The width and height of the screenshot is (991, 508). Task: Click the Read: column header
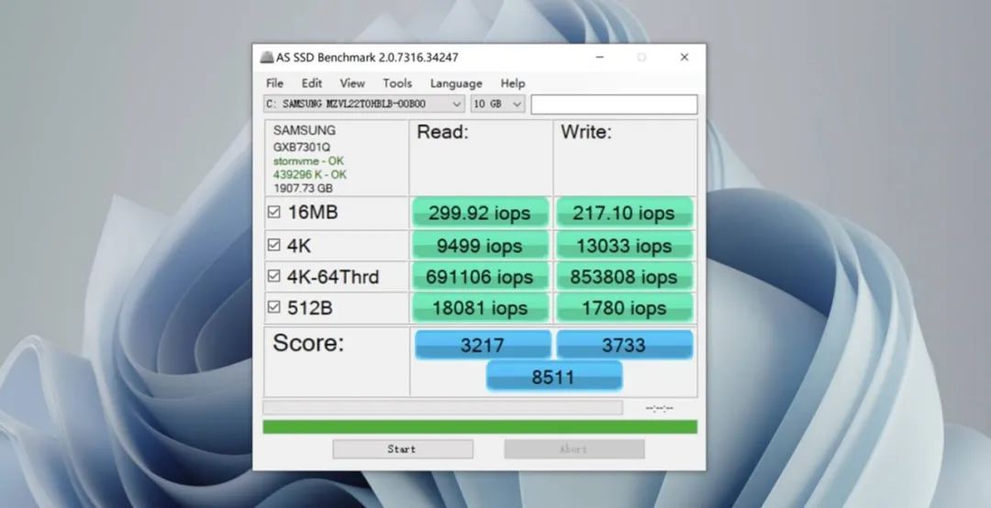[442, 132]
